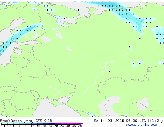Select the 20–25 mm legend swatch
This screenshot has height=127, width=164.
(46, 124)
